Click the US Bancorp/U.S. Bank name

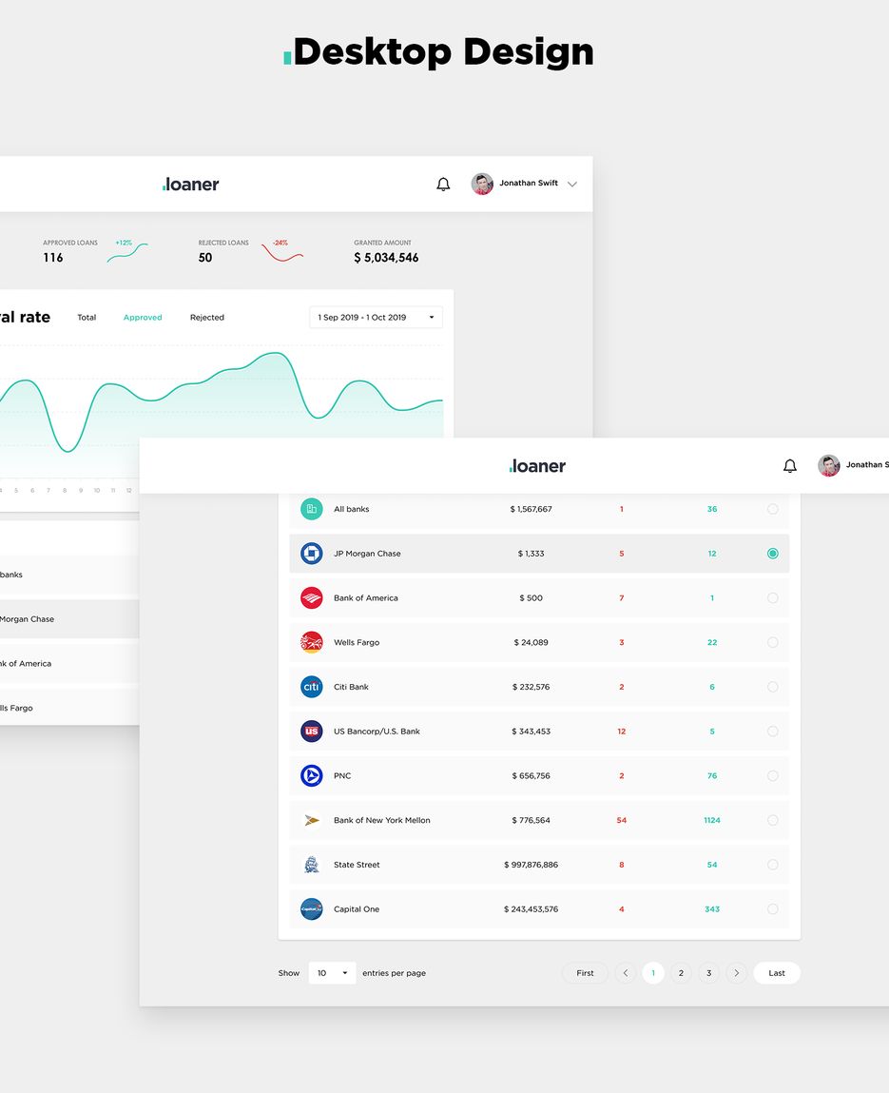point(377,732)
